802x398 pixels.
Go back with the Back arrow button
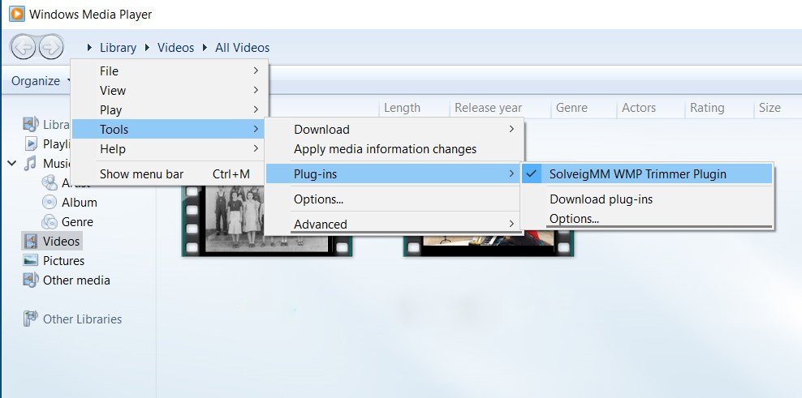coord(23,48)
